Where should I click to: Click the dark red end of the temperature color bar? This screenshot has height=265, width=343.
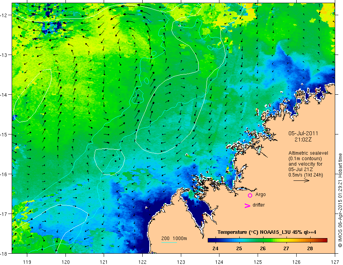click(324, 240)
